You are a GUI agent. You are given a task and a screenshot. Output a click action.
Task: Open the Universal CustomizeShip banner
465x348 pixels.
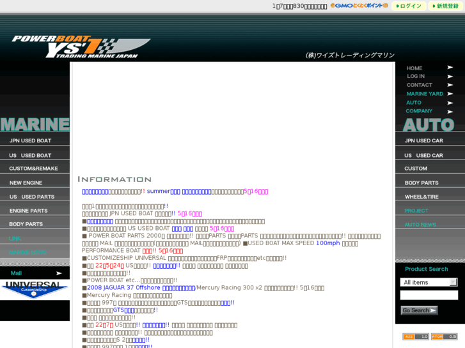point(35,289)
